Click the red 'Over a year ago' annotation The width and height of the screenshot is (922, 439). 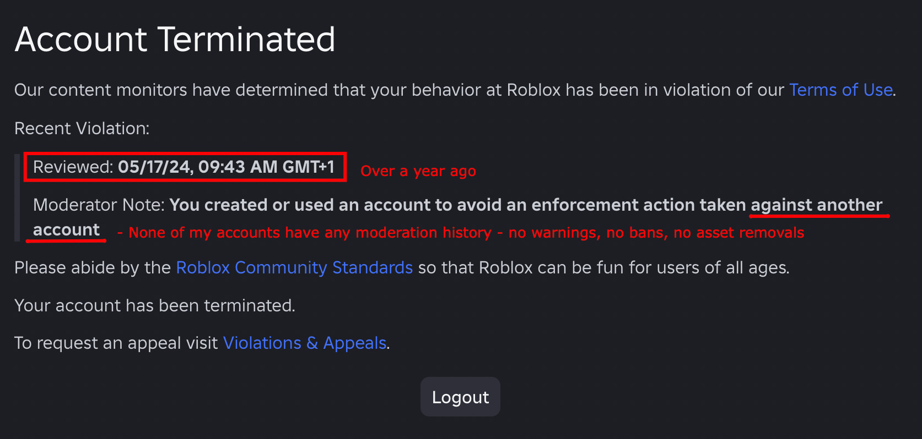pos(418,171)
